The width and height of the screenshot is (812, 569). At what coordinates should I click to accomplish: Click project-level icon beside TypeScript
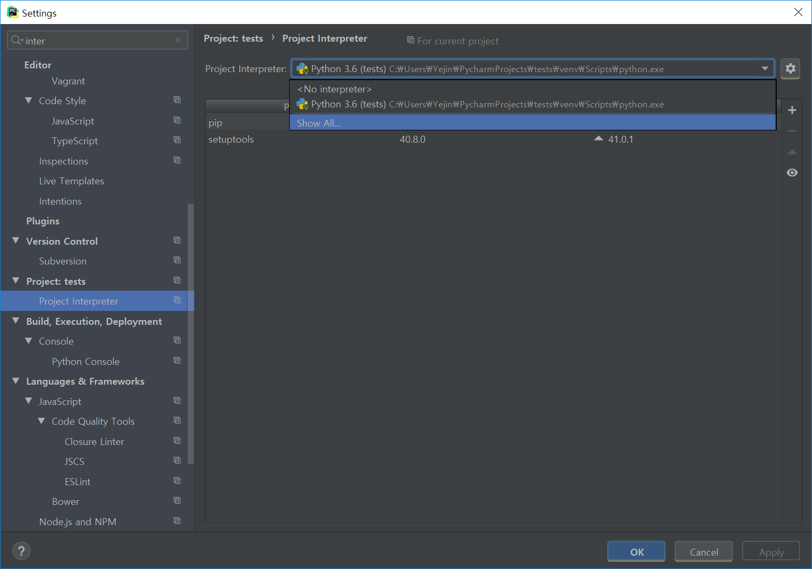point(177,140)
